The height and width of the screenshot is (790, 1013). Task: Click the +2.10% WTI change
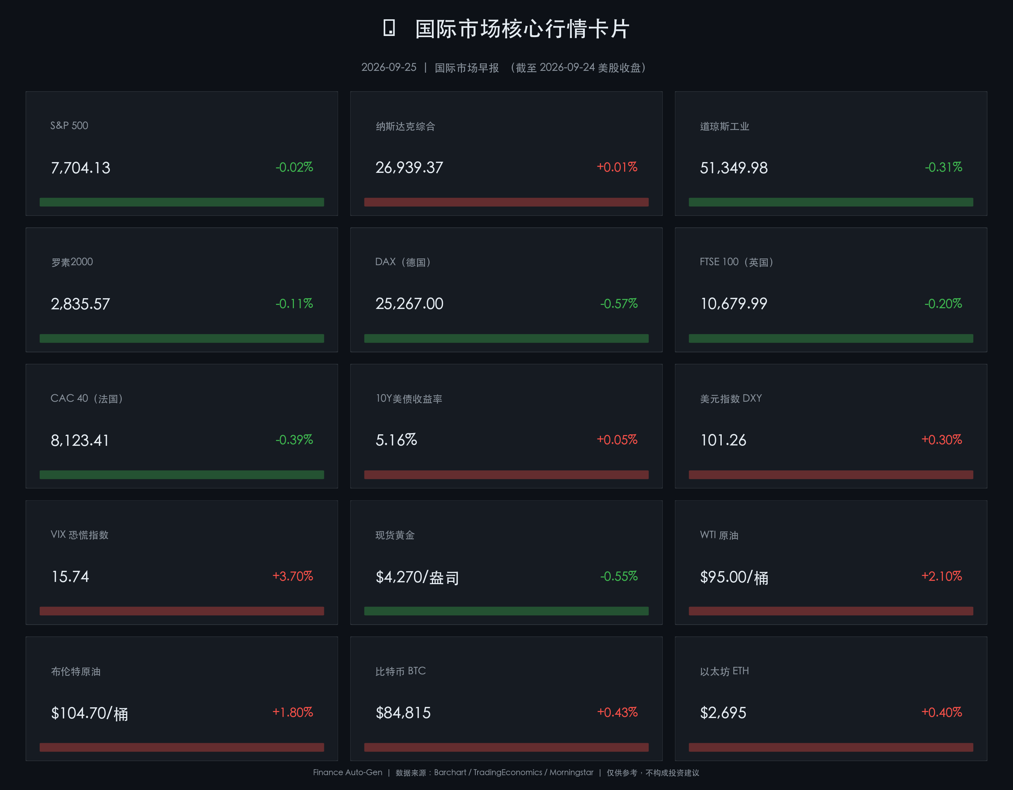click(942, 576)
